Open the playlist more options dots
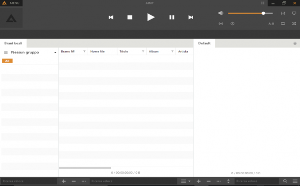 coord(219,181)
